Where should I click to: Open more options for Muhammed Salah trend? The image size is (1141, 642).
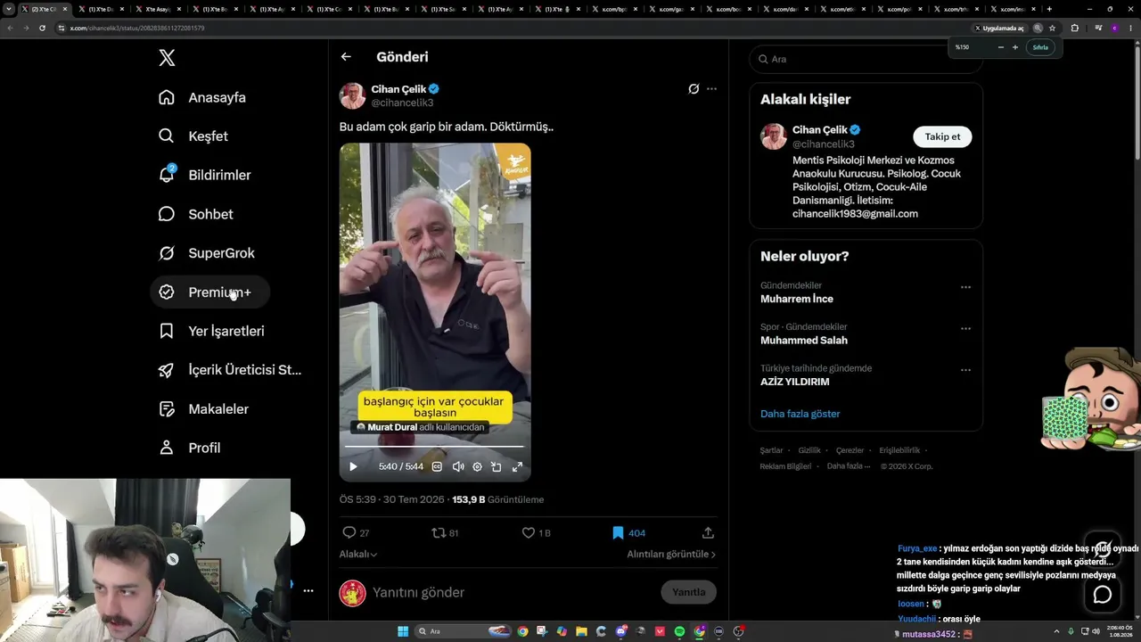point(965,328)
